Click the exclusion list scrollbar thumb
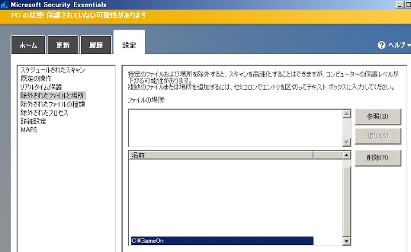 [347, 201]
